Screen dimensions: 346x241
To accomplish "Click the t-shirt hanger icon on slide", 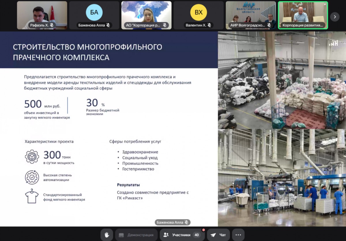I will click(x=32, y=196).
